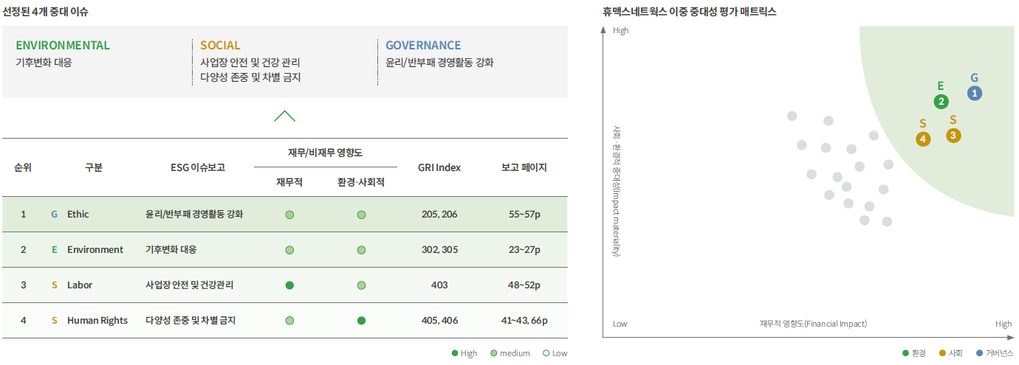Click the blue G marker numbered 1
The image size is (1019, 365).
tap(975, 93)
